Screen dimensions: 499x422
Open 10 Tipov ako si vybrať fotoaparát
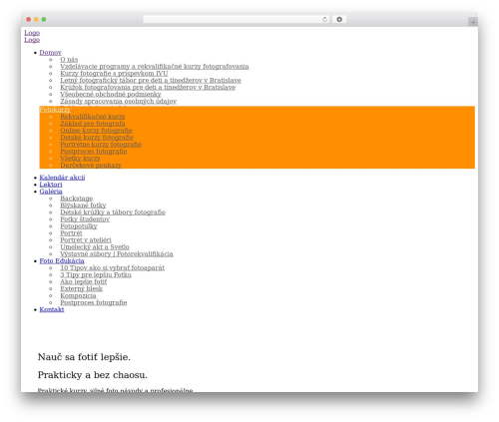(112, 268)
